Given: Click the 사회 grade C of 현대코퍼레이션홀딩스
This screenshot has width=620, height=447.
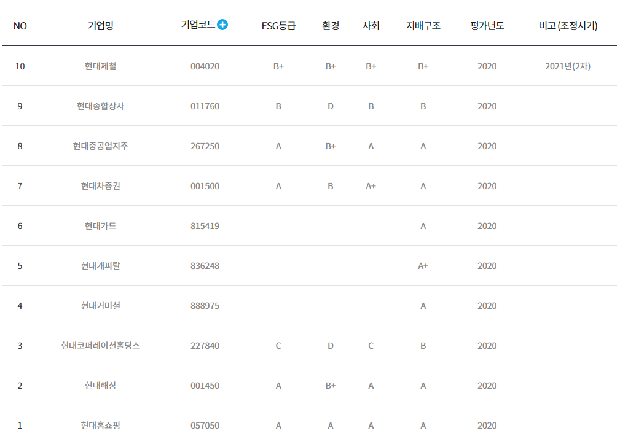Looking at the screenshot, I should click(371, 346).
